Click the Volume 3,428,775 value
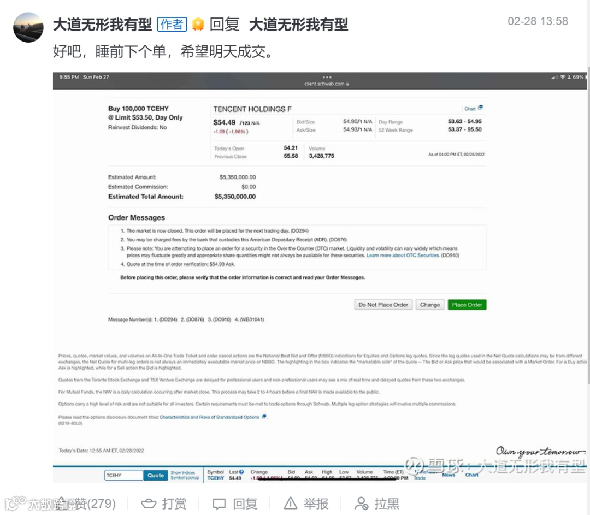Viewport: 590px width, 515px height. click(321, 156)
